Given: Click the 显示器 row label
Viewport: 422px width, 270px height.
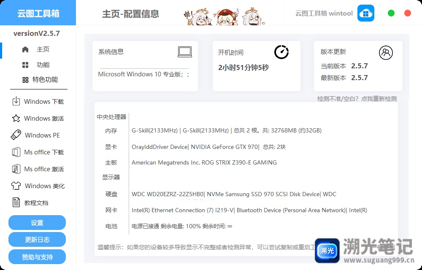Looking at the screenshot, I should [111, 177].
